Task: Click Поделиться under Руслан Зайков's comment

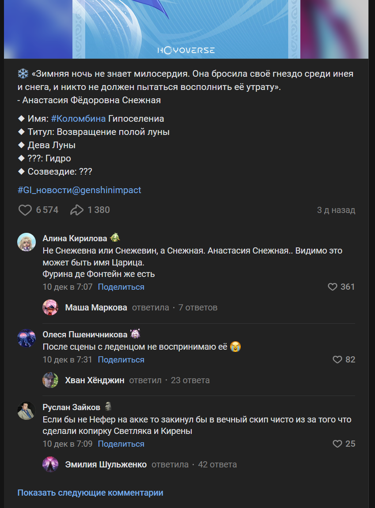Action: 121,444
